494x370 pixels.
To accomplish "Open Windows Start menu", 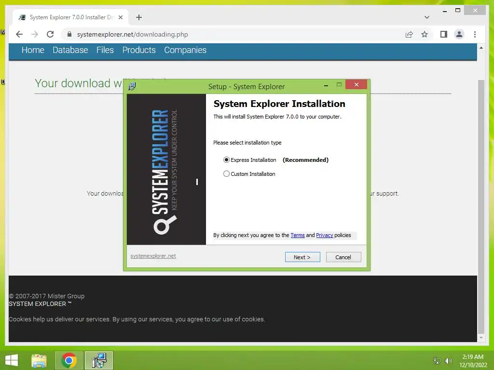I will pos(12,360).
